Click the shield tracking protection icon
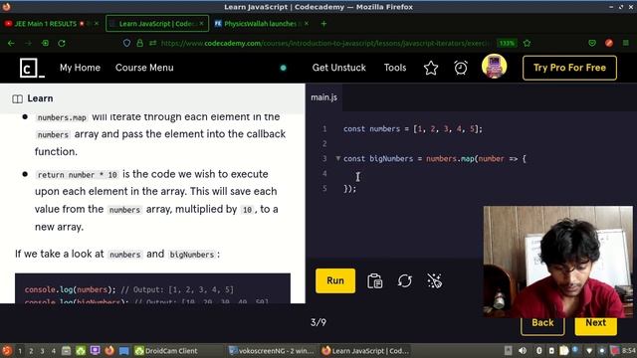Image resolution: width=637 pixels, height=358 pixels. (126, 43)
